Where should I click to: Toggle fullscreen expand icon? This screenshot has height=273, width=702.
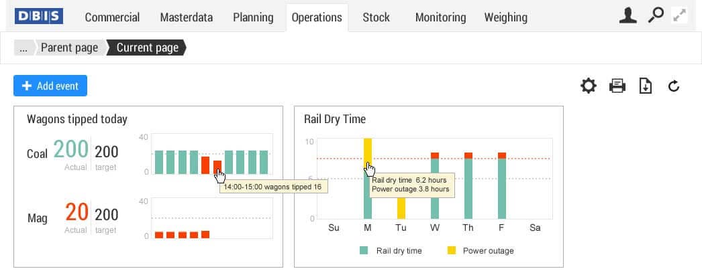pos(680,16)
